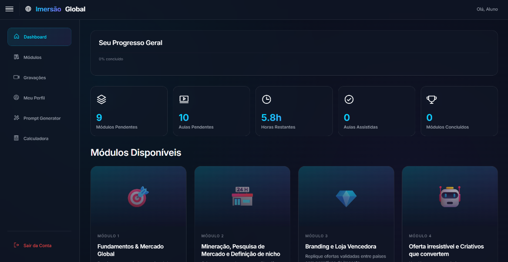Screen dimensions: 508x262
Task: Click the 5.8h value
Action: [x=271, y=118]
